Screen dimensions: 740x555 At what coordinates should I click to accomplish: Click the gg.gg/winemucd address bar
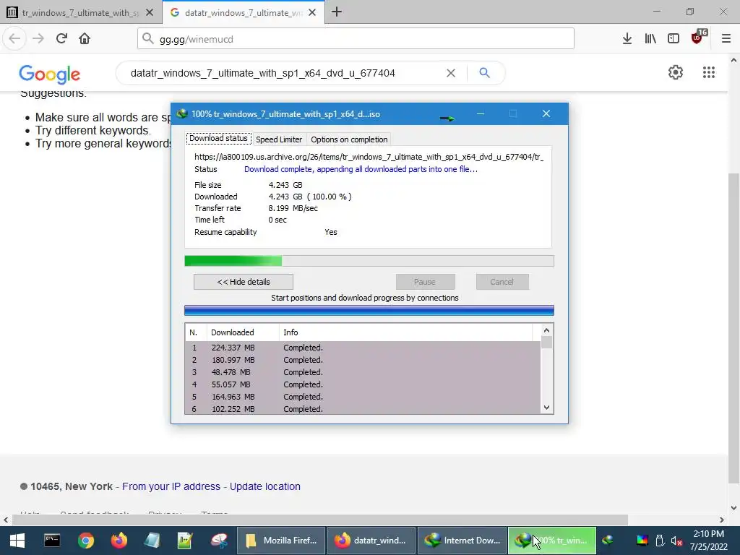[356, 39]
